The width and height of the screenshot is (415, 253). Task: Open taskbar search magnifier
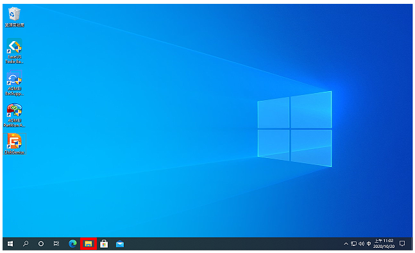(26, 243)
